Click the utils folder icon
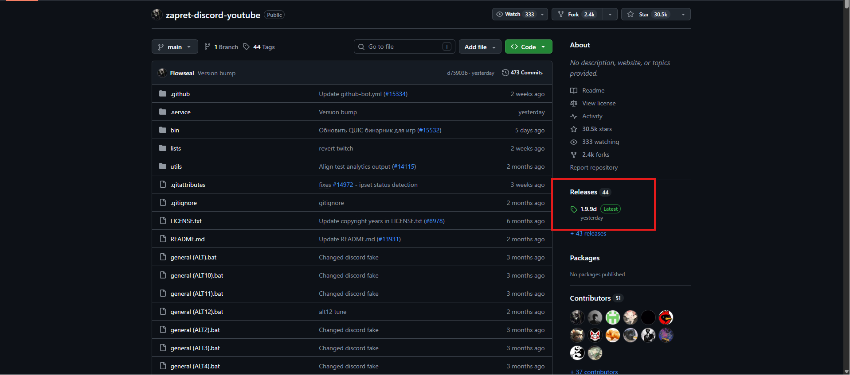This screenshot has width=850, height=375. [x=163, y=166]
